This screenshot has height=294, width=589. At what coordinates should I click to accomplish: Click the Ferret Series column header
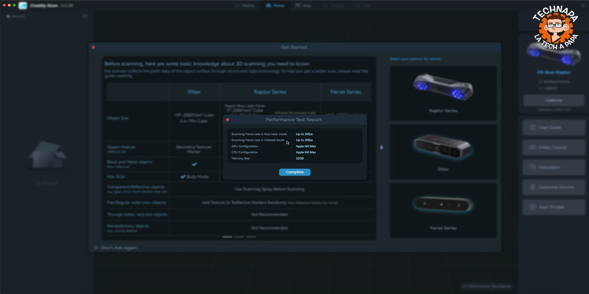point(346,92)
